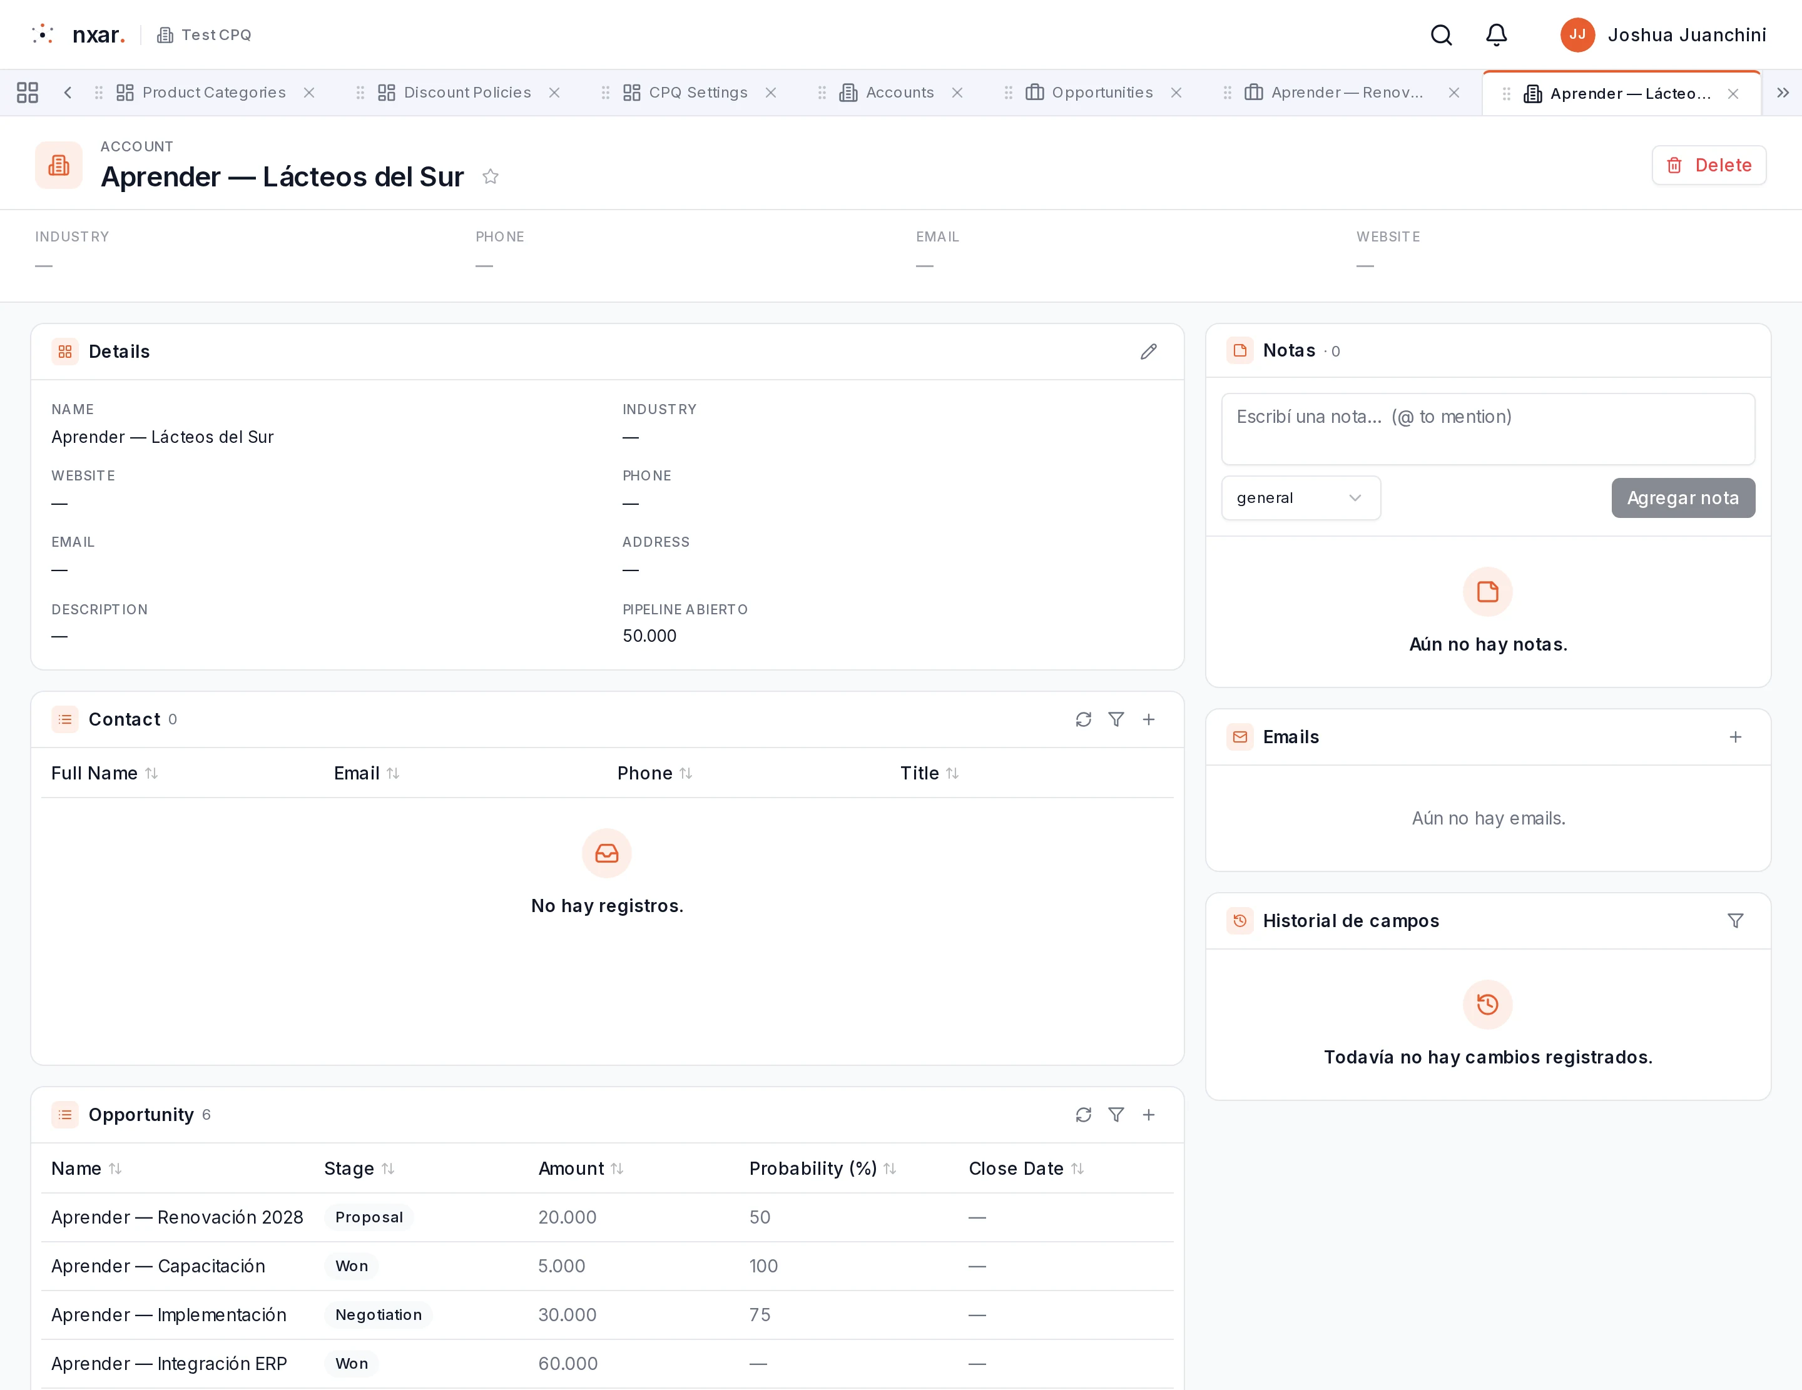Image resolution: width=1802 pixels, height=1390 pixels.
Task: Add a new Opportunity record
Action: coord(1148,1115)
